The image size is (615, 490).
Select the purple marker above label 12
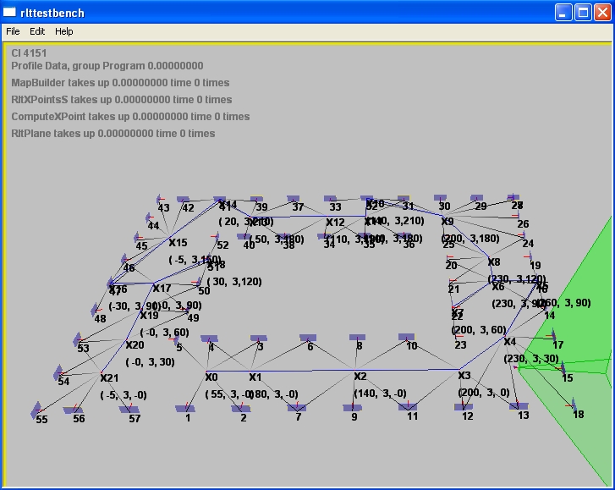(464, 407)
